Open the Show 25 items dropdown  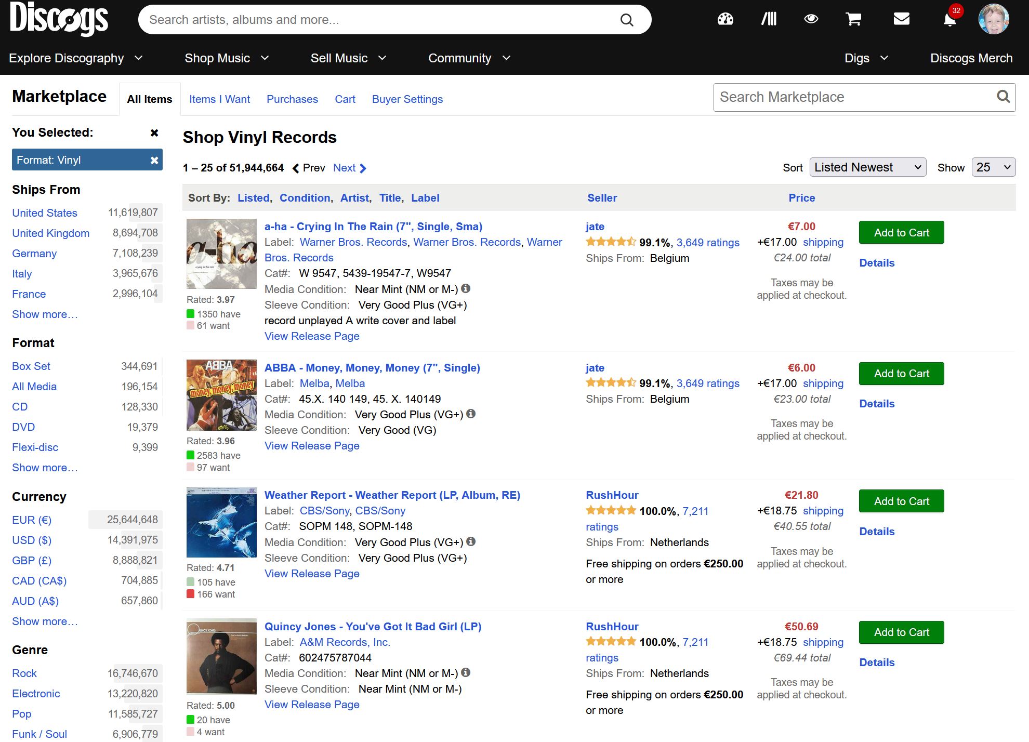pos(994,167)
